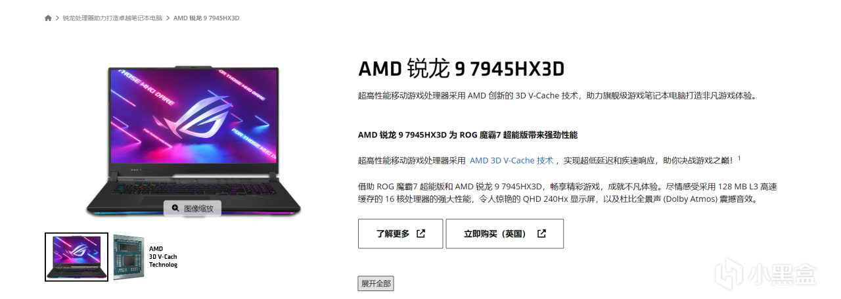Screen dimensions: 841x299
Task: Select the ROG laptop thumbnail
Action: tap(77, 257)
